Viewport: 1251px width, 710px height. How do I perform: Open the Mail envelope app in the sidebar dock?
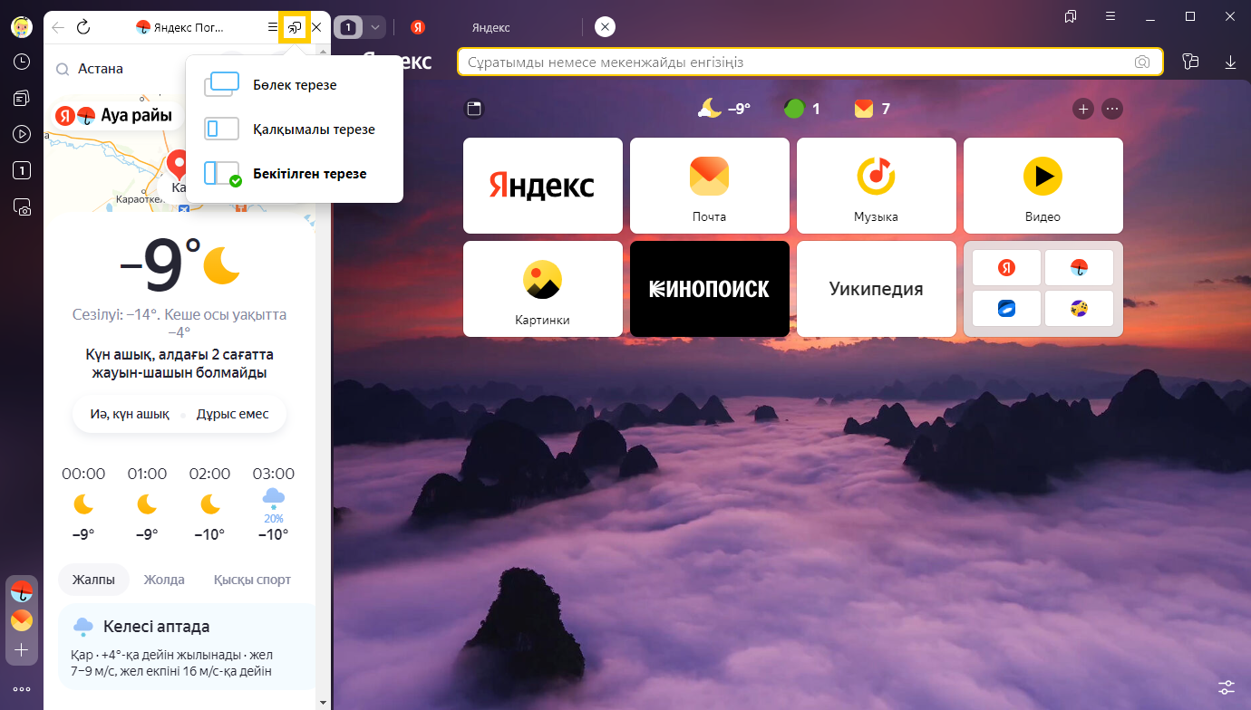[x=22, y=620]
